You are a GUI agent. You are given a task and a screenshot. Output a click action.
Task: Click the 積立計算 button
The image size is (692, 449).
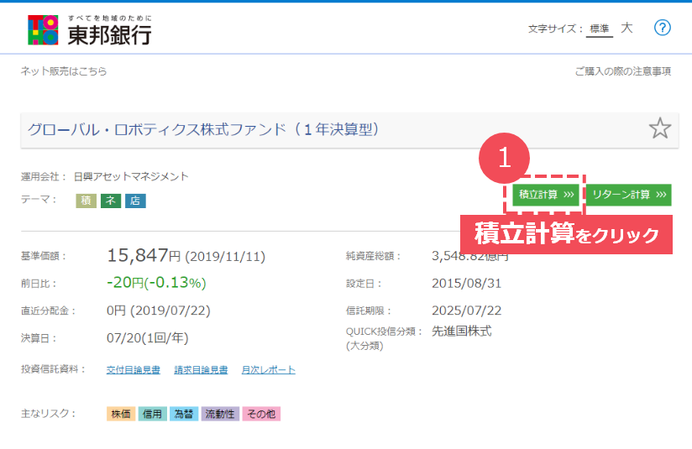coord(546,195)
